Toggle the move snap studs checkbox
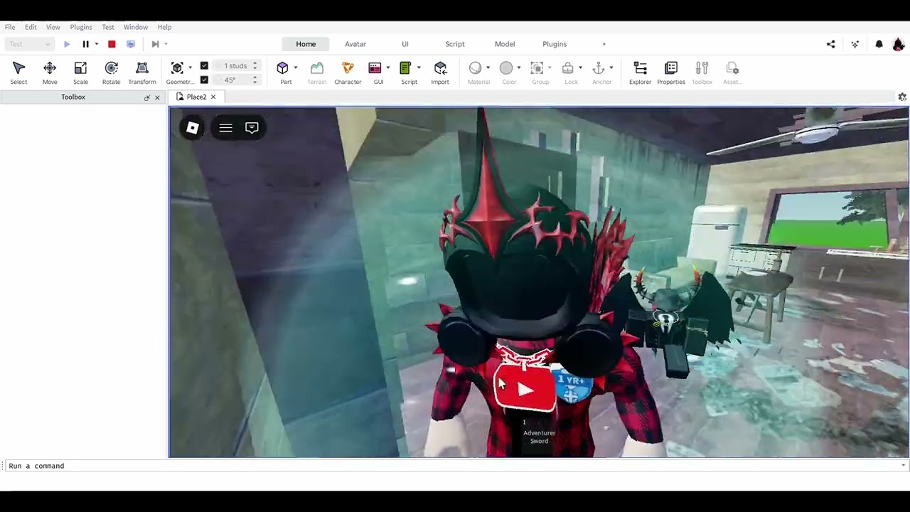910x512 pixels. coord(204,66)
